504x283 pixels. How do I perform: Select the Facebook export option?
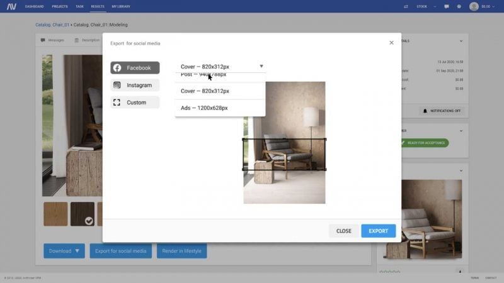[135, 68]
